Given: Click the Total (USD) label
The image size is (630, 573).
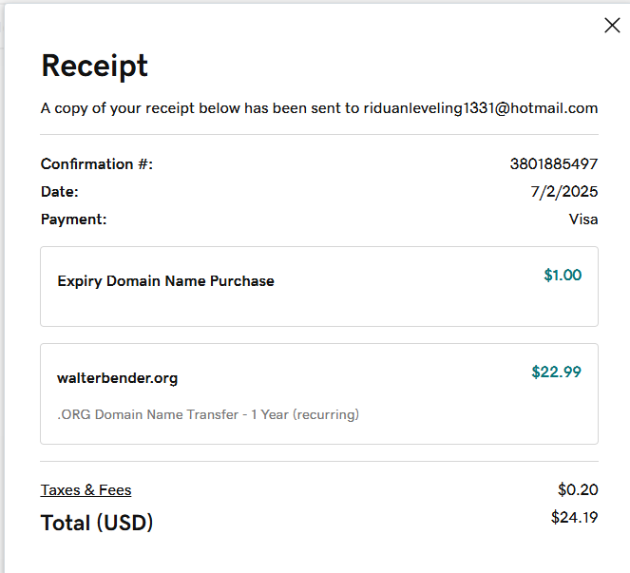Looking at the screenshot, I should click(x=96, y=523).
